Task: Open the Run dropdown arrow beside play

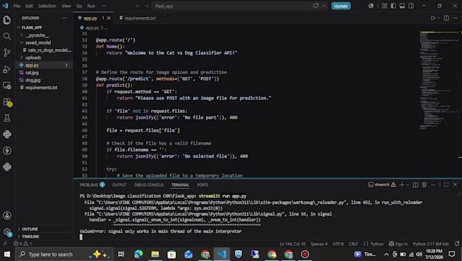Action: pyautogui.click(x=438, y=18)
